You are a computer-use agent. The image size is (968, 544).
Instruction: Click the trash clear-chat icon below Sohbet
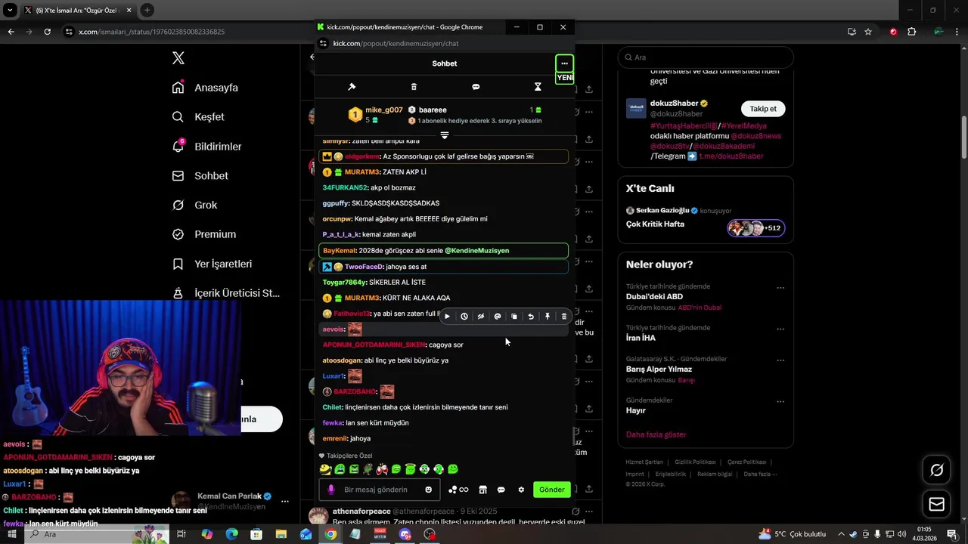click(414, 87)
